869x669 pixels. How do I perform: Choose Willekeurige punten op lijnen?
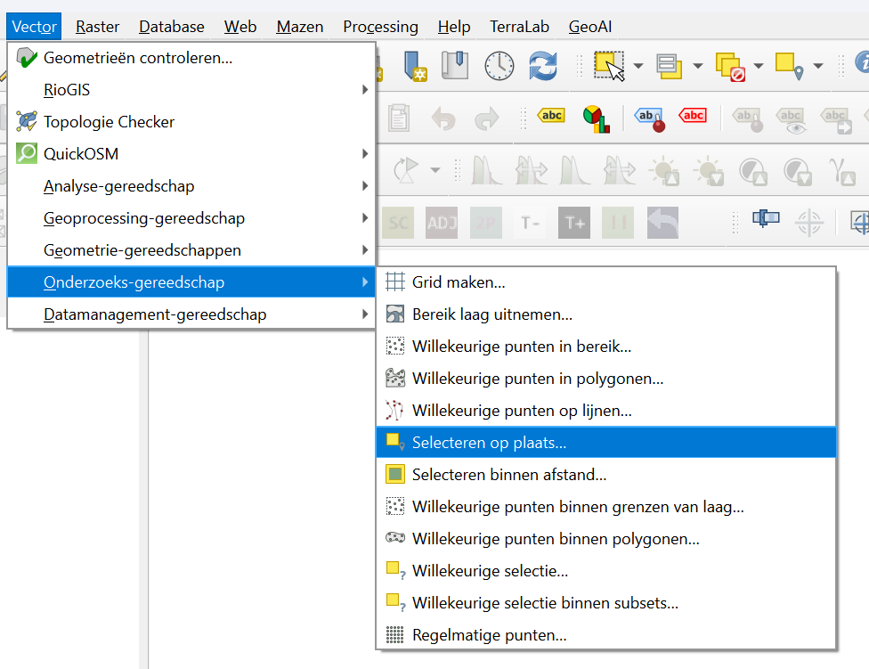point(605,411)
